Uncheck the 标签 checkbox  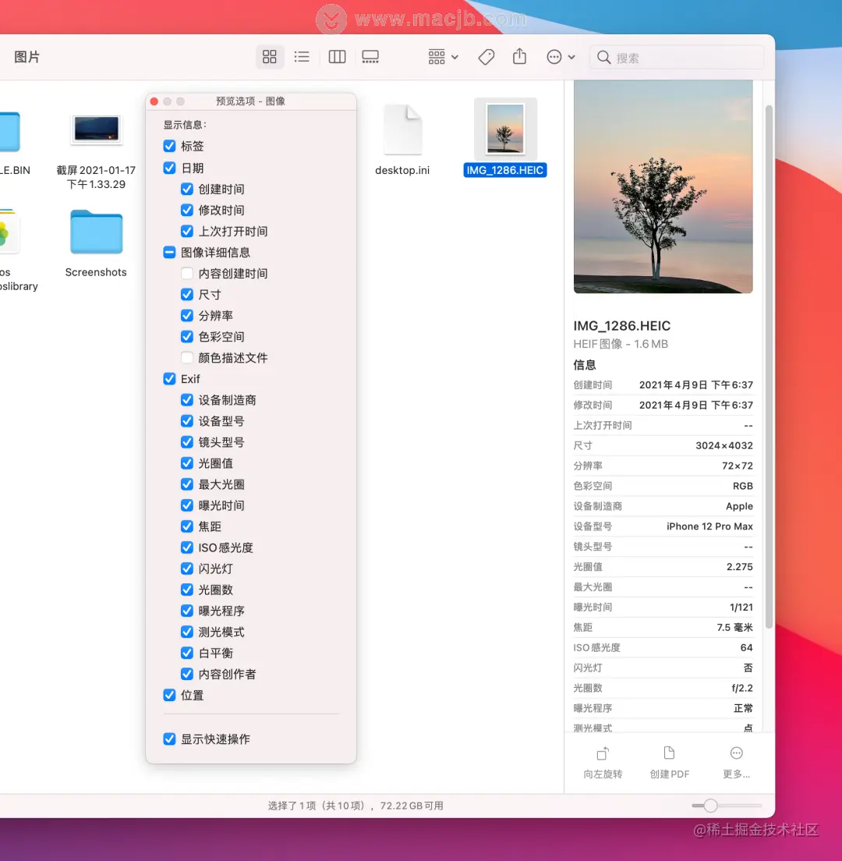[x=170, y=146]
